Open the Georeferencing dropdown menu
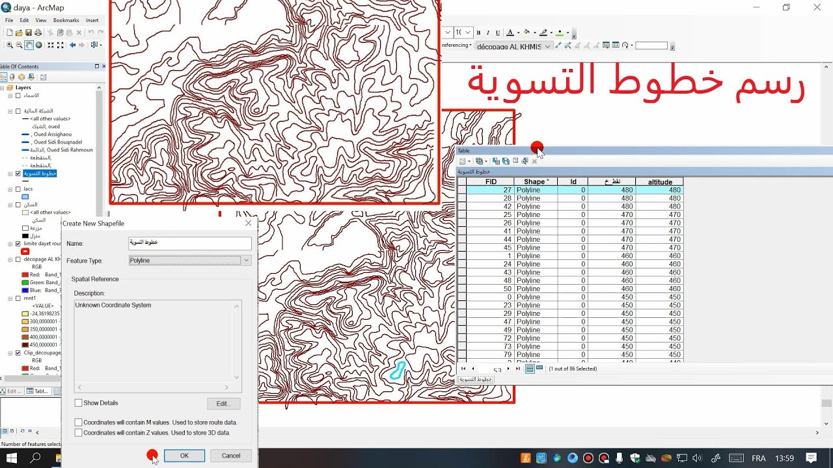 click(x=457, y=45)
